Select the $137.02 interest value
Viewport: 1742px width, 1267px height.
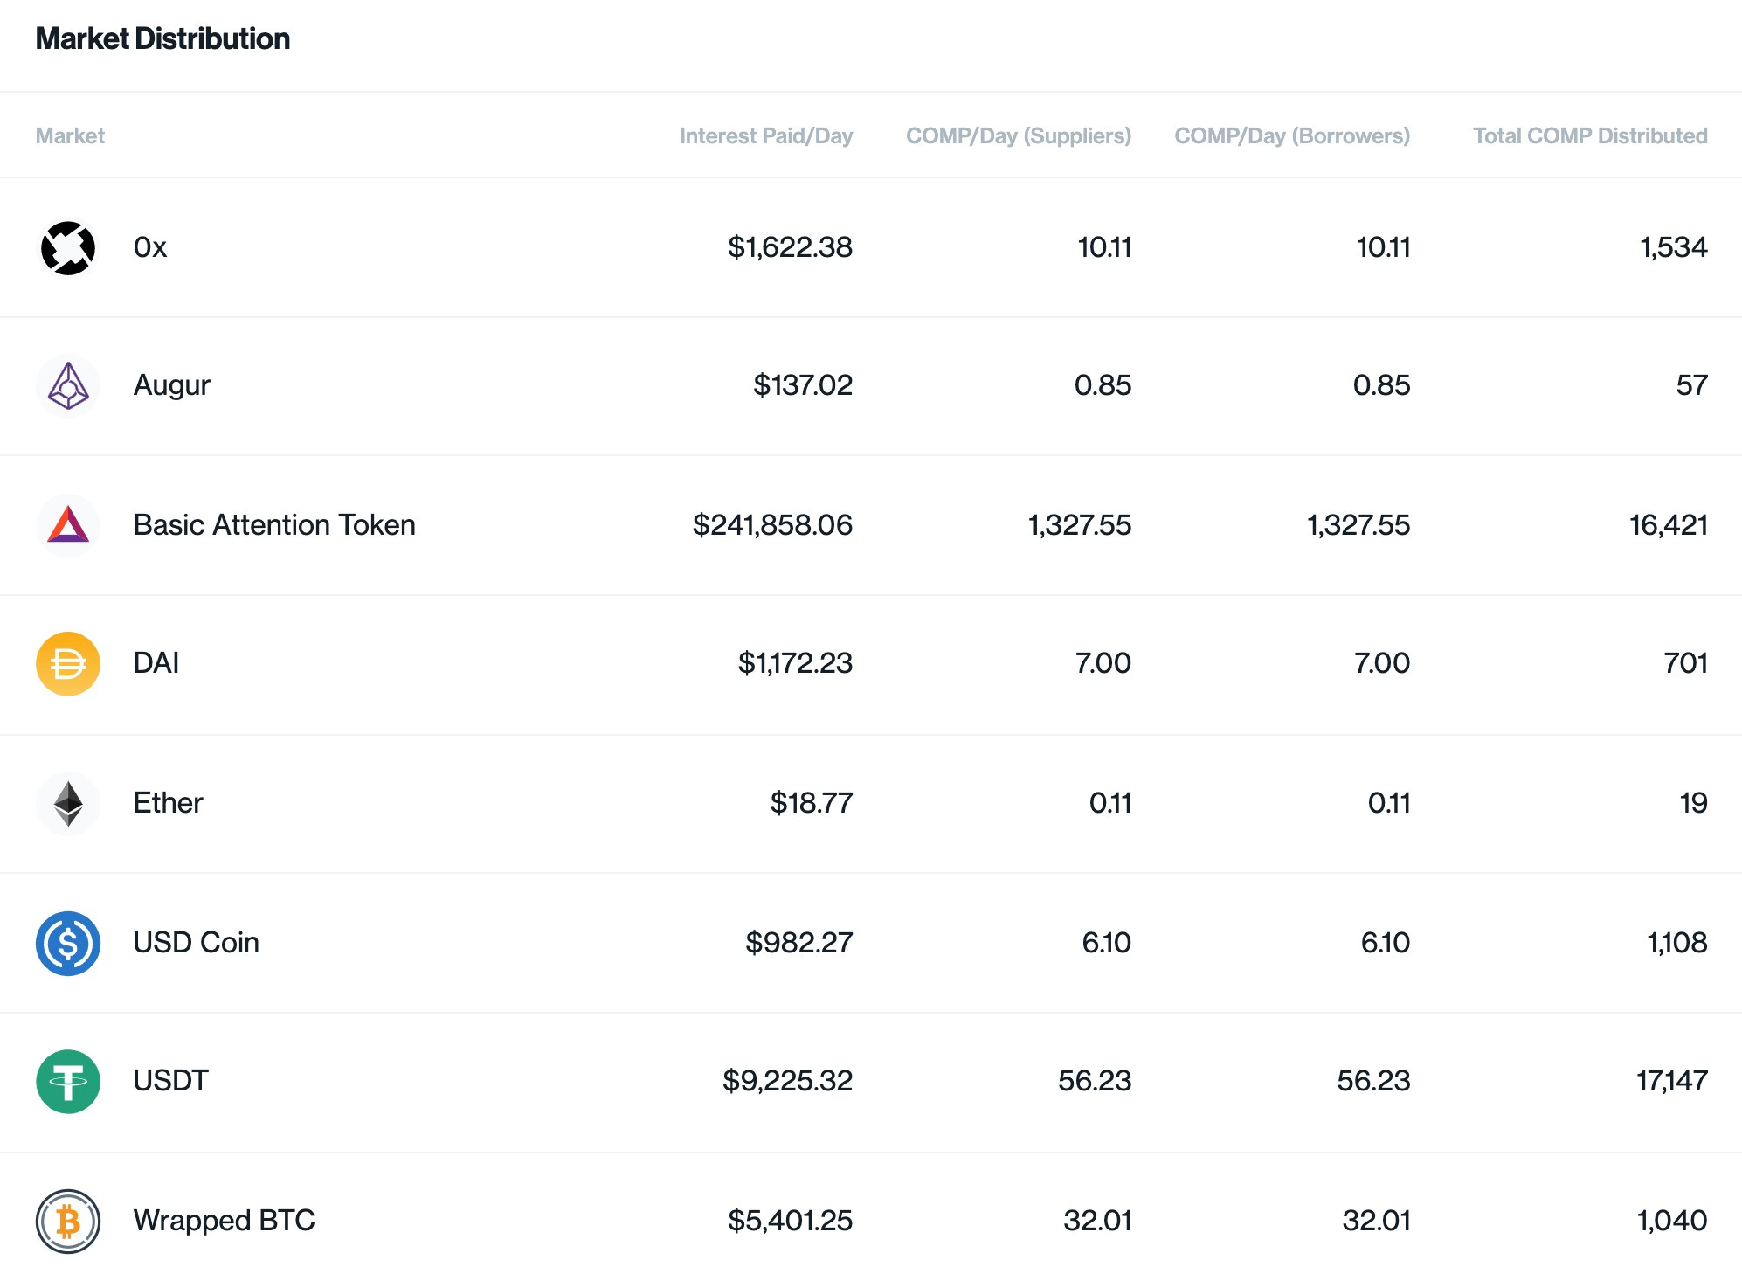tap(803, 385)
